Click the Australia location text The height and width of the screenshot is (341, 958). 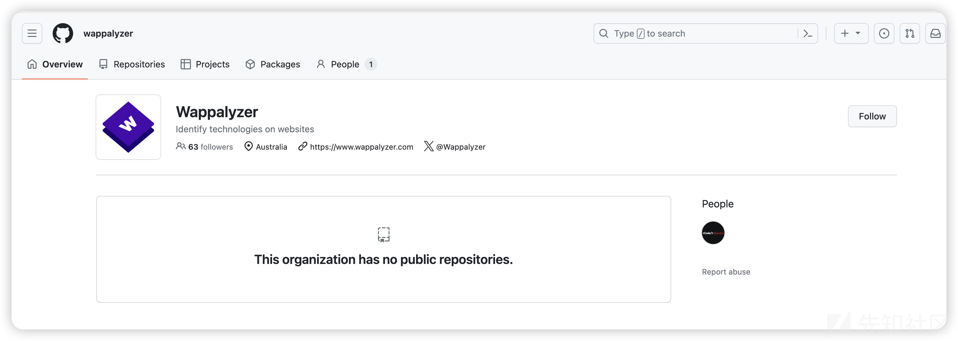click(271, 147)
